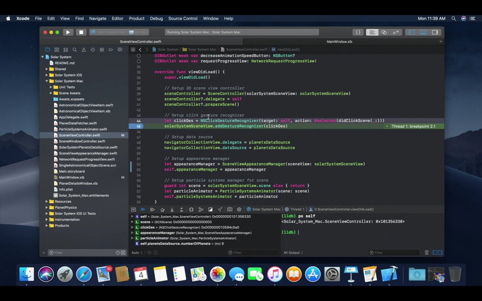482x301 pixels.
Task: Hide the debug area using down-arrow button
Action: pos(134,209)
